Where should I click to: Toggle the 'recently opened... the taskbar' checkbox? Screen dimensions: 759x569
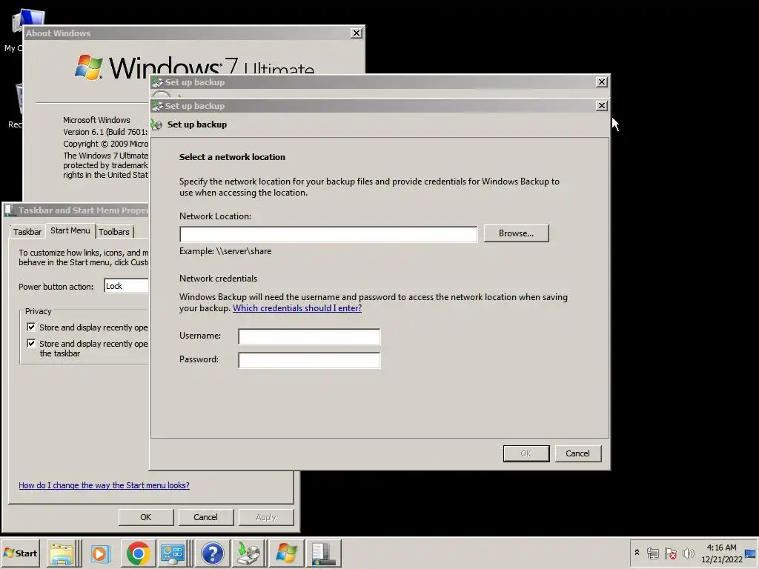click(31, 344)
